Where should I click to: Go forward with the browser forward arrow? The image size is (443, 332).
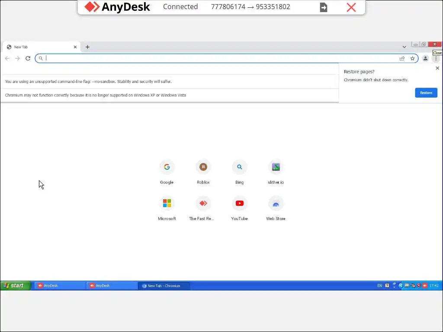[x=17, y=58]
